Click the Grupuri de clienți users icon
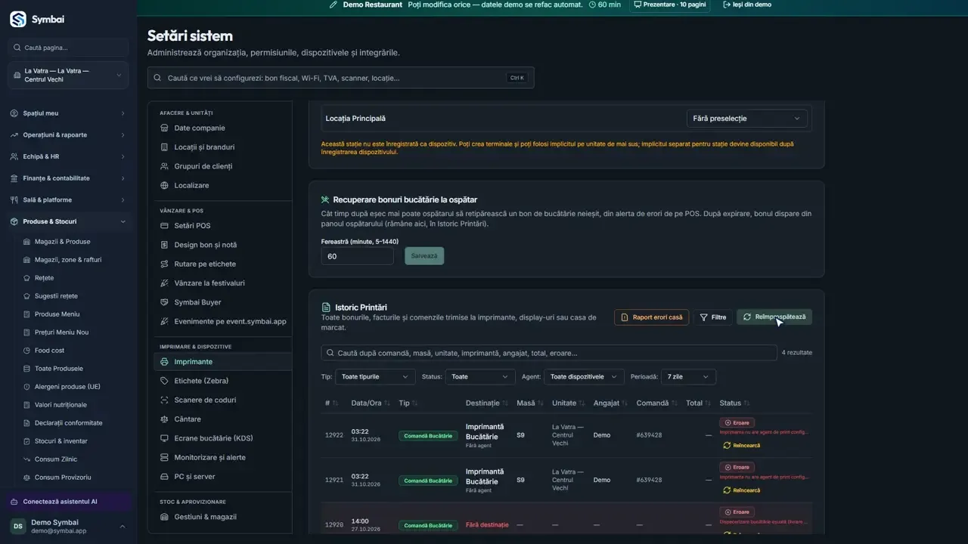Screen dimensions: 968x544 tap(165, 166)
